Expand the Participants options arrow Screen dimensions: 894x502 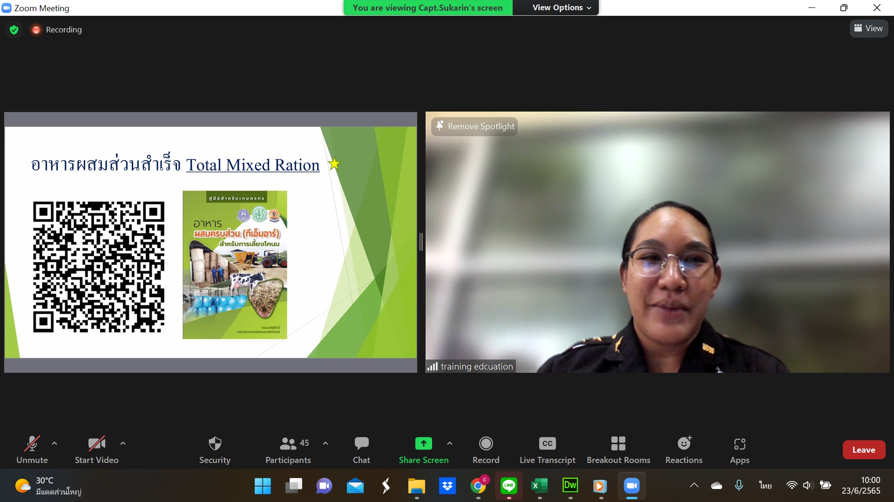click(x=325, y=443)
